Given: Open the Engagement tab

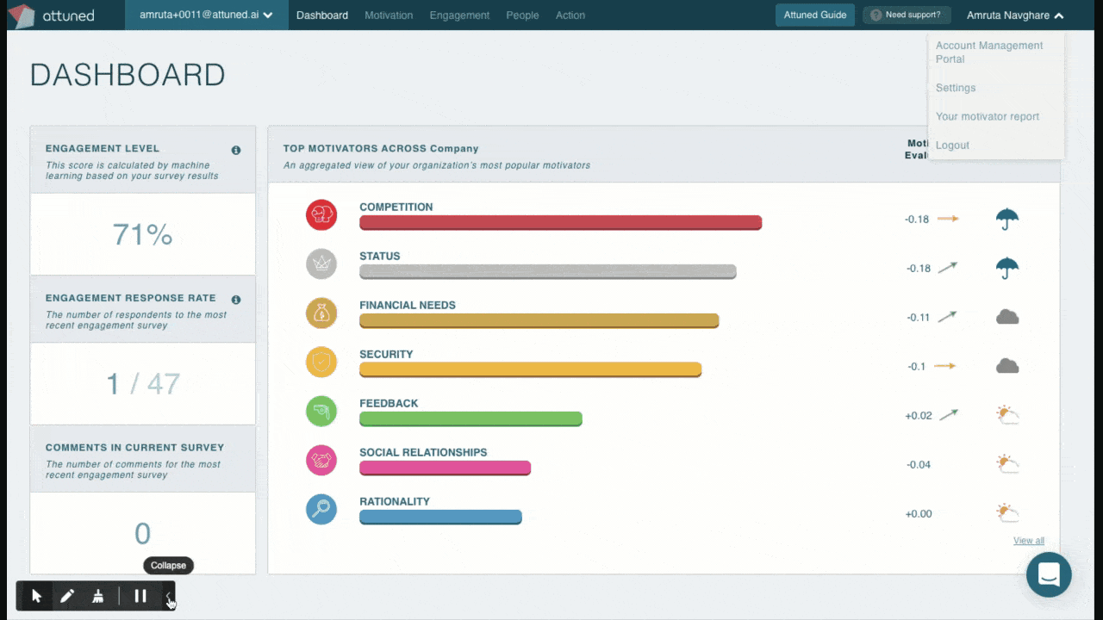Looking at the screenshot, I should coord(459,15).
